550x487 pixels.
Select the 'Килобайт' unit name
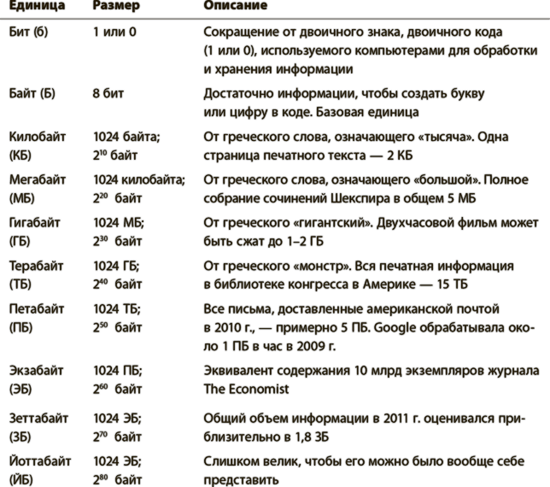click(38, 137)
